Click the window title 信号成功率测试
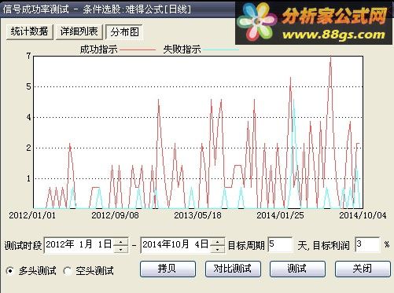The width and height of the screenshot is (394, 293). click(35, 9)
